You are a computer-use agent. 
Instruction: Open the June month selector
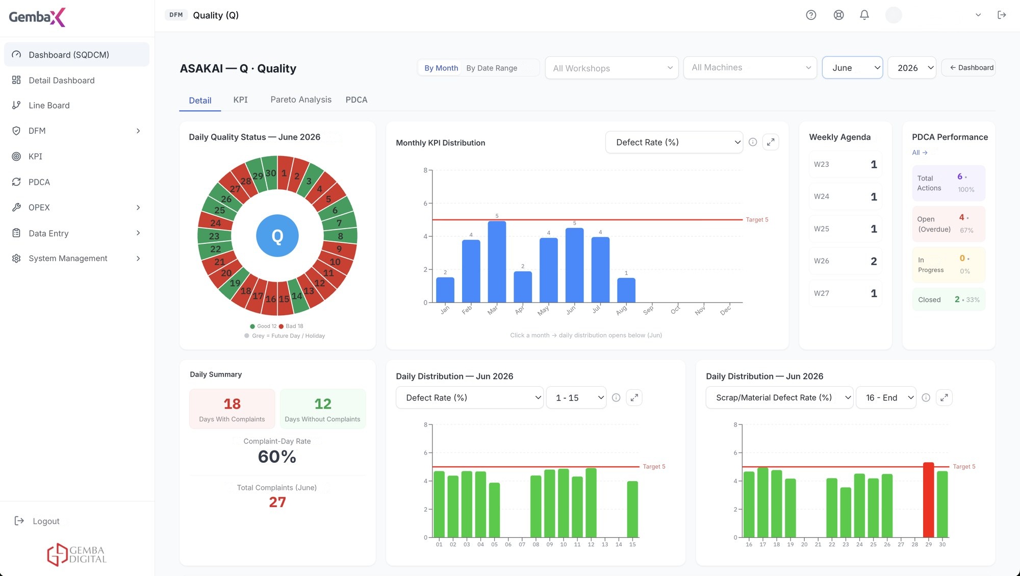(852, 67)
